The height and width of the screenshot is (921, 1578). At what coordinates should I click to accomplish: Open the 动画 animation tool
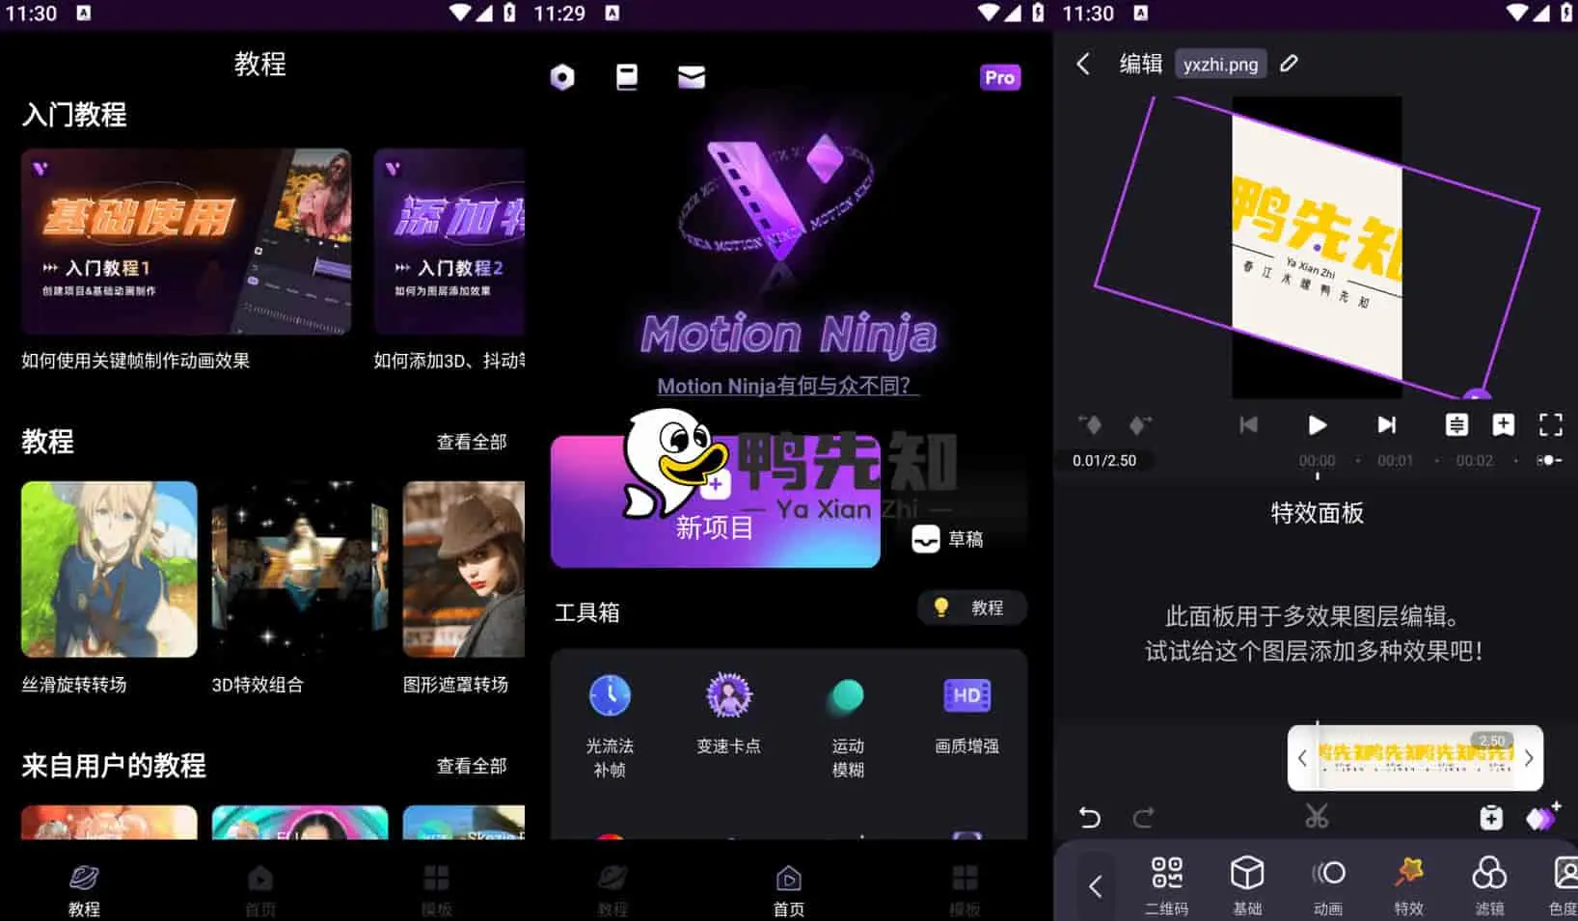click(1328, 886)
